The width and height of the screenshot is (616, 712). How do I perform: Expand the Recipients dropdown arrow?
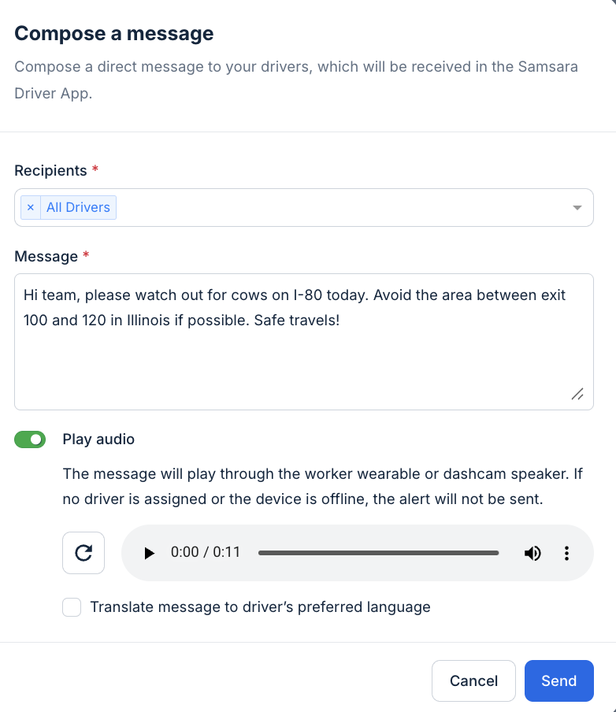(577, 207)
